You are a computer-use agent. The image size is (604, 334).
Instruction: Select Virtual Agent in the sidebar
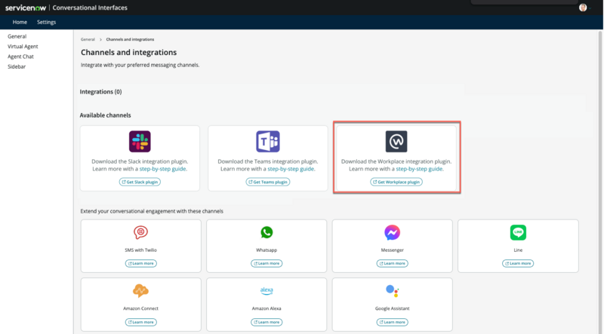tap(23, 46)
